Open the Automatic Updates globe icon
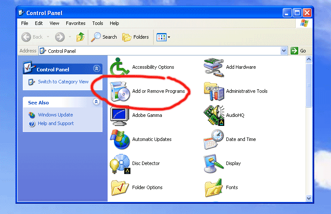The height and width of the screenshot is (214, 331). (x=120, y=139)
